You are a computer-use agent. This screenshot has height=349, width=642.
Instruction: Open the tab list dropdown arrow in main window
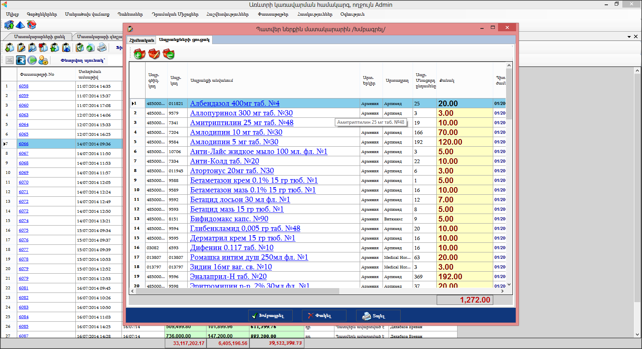click(x=629, y=36)
